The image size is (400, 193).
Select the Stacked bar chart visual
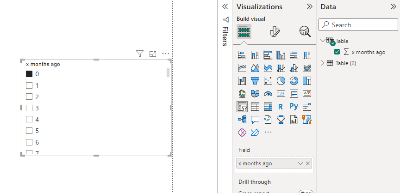coord(242,55)
